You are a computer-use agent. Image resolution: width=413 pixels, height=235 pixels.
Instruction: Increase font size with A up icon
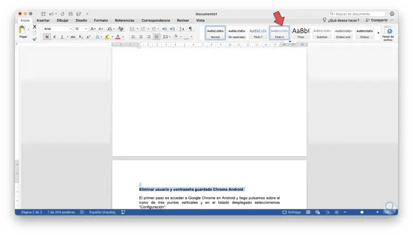[93, 29]
